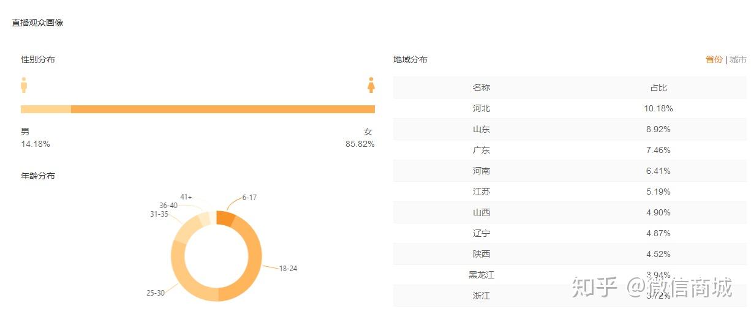Switch to the 省份 tab
Screen dimensions: 751x317
pos(714,59)
